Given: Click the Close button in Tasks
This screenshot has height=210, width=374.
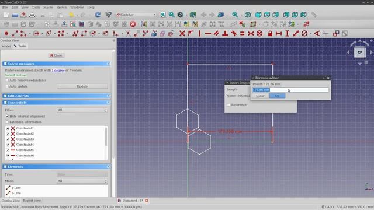Looking at the screenshot, I should [56, 55].
